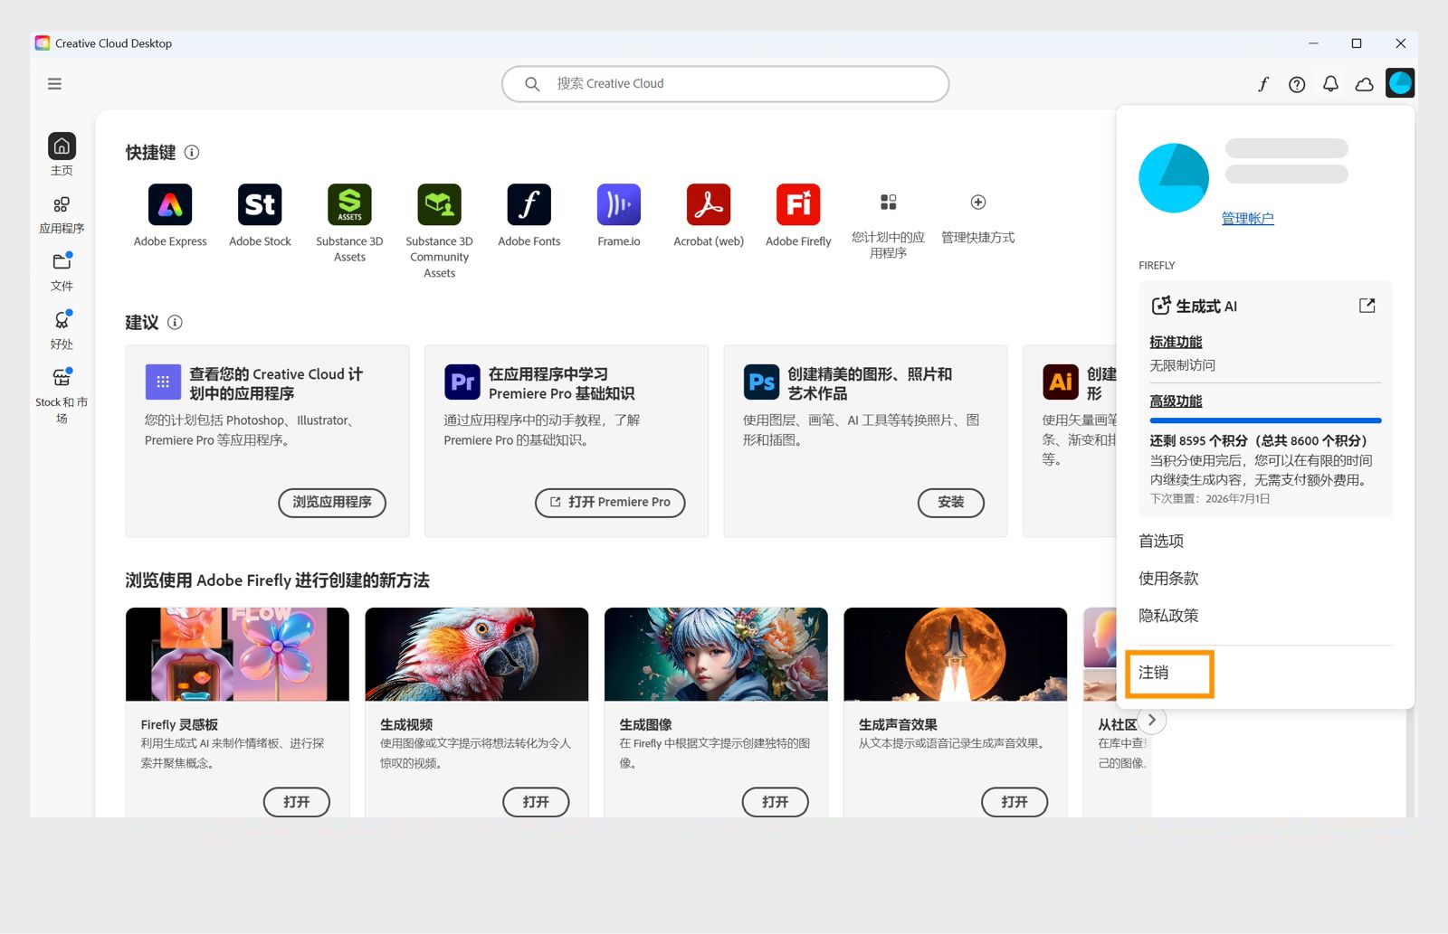Click the Photoshop card icon
The width and height of the screenshot is (1448, 934).
pos(761,382)
